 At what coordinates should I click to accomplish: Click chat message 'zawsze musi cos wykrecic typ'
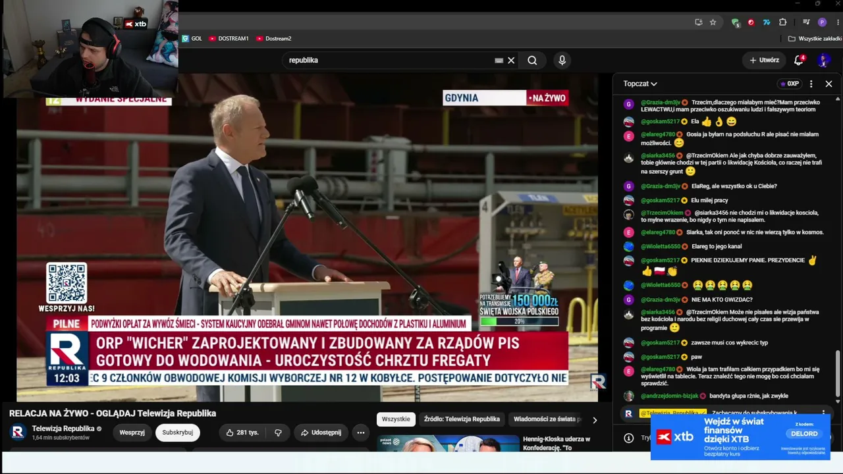click(x=730, y=343)
